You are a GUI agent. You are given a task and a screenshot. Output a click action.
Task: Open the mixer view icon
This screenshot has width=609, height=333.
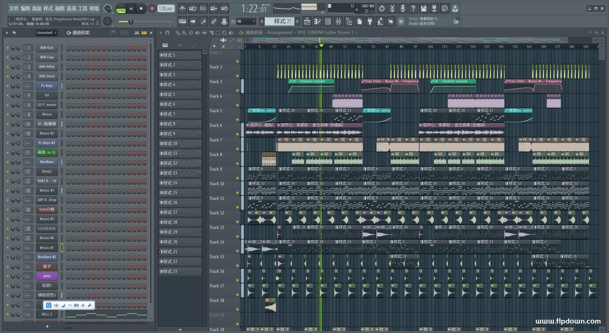click(x=338, y=22)
